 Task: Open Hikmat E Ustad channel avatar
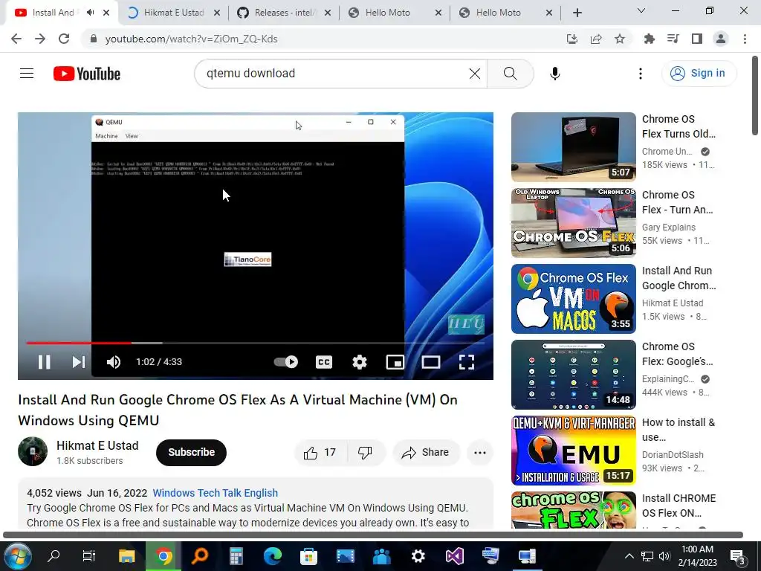pos(33,451)
